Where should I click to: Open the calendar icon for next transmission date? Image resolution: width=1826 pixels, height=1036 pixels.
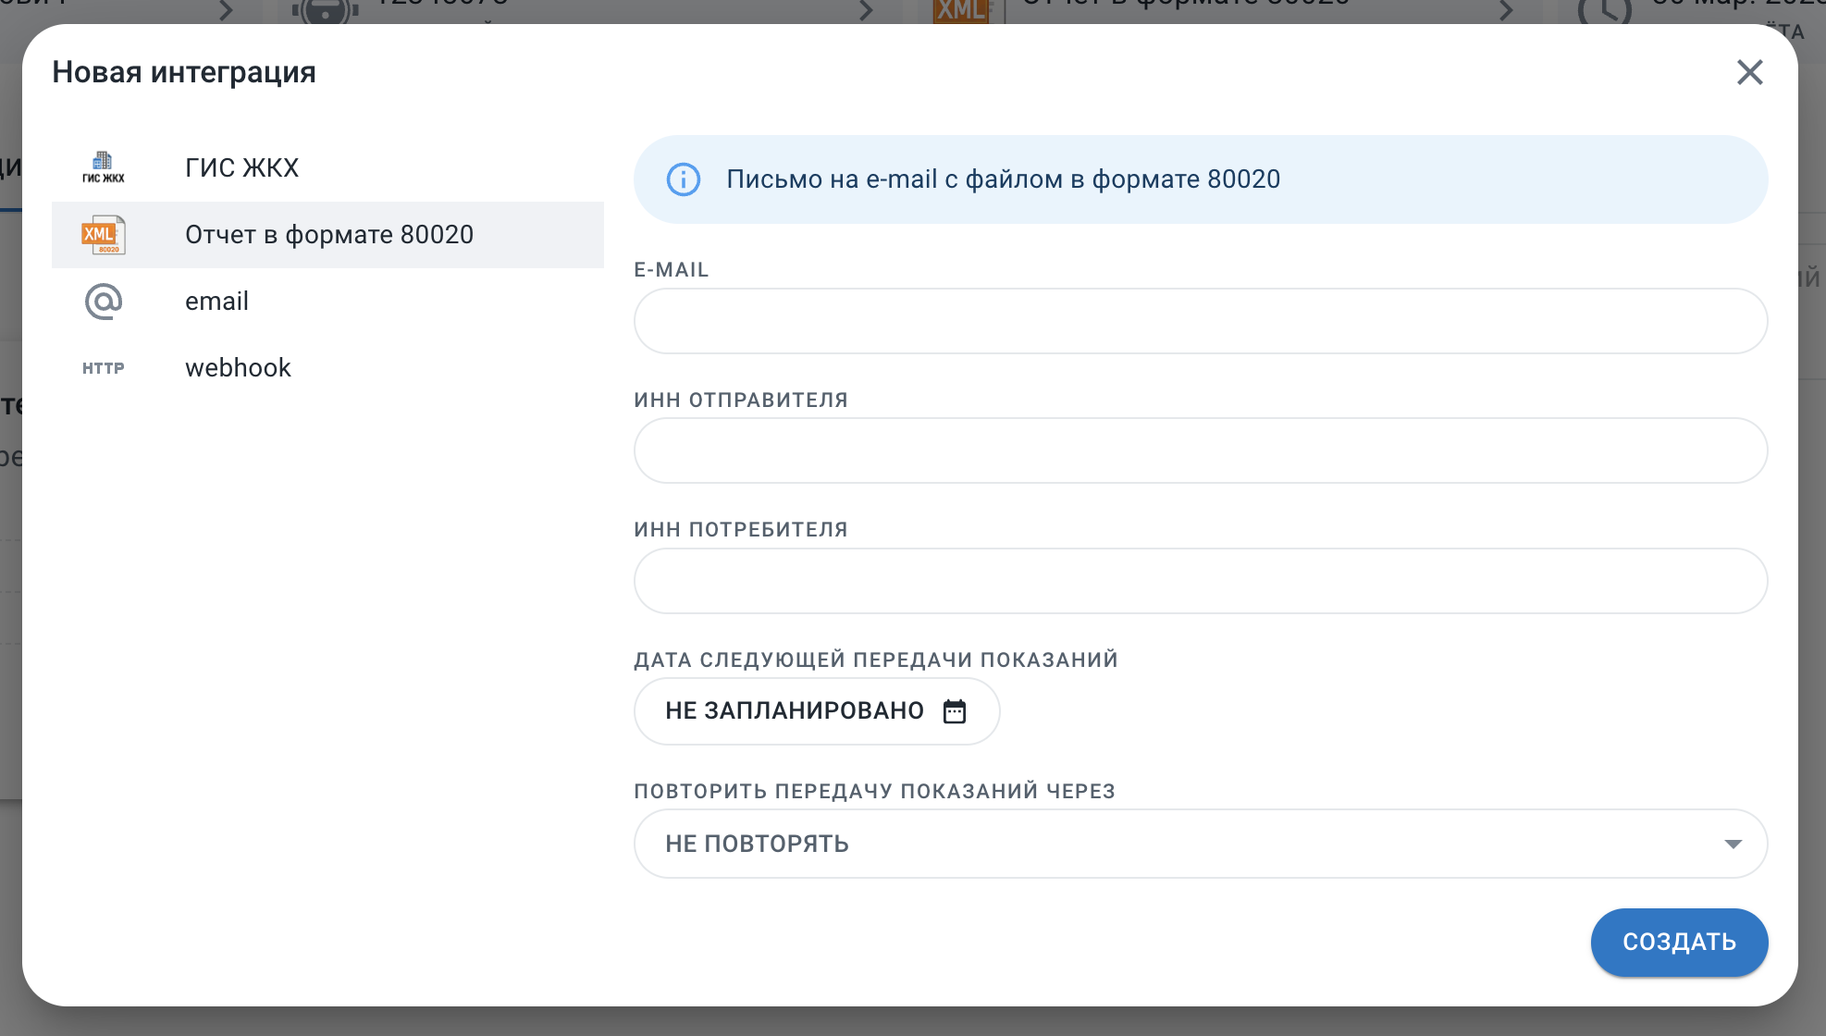(x=955, y=710)
